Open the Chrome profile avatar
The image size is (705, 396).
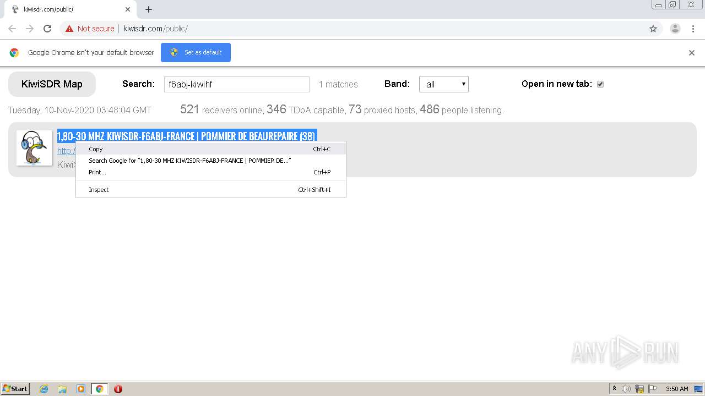click(x=675, y=29)
